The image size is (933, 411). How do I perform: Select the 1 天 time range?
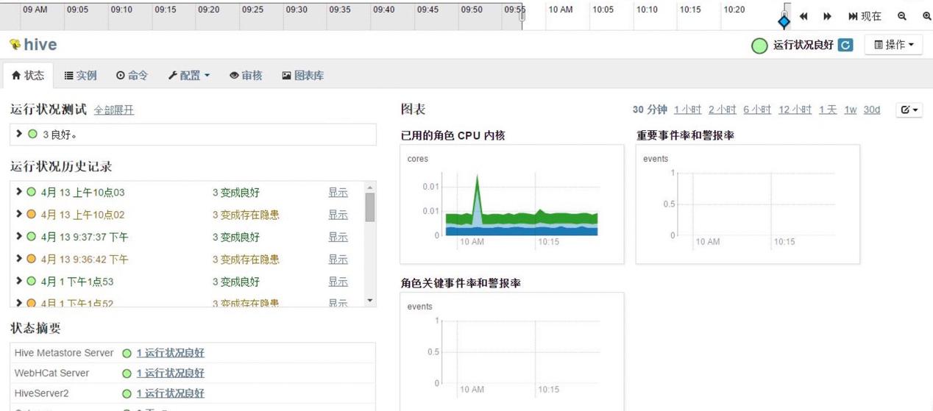tap(827, 110)
